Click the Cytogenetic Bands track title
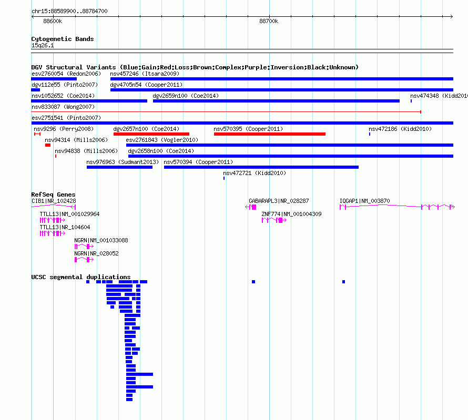 [63, 39]
